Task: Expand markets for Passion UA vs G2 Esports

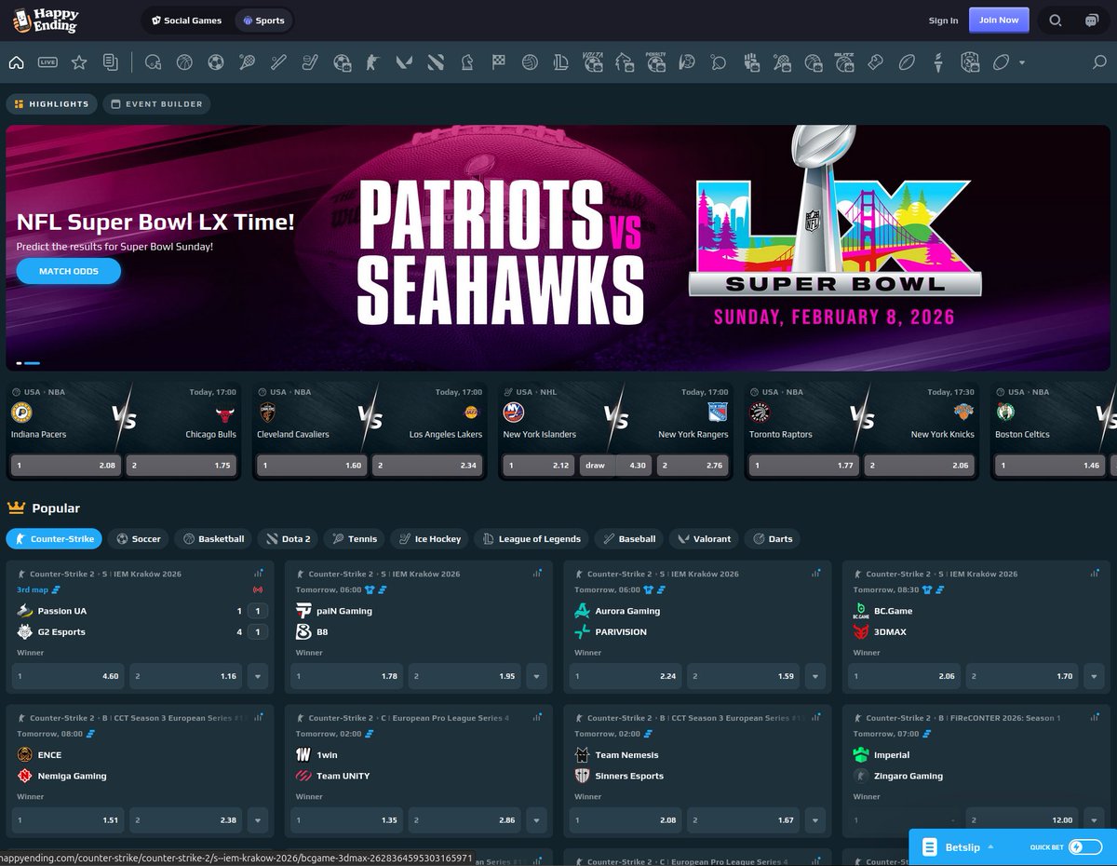Action: 257,676
